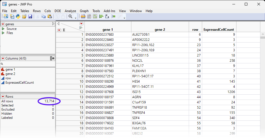Run the Source table script

[x=3, y=29]
